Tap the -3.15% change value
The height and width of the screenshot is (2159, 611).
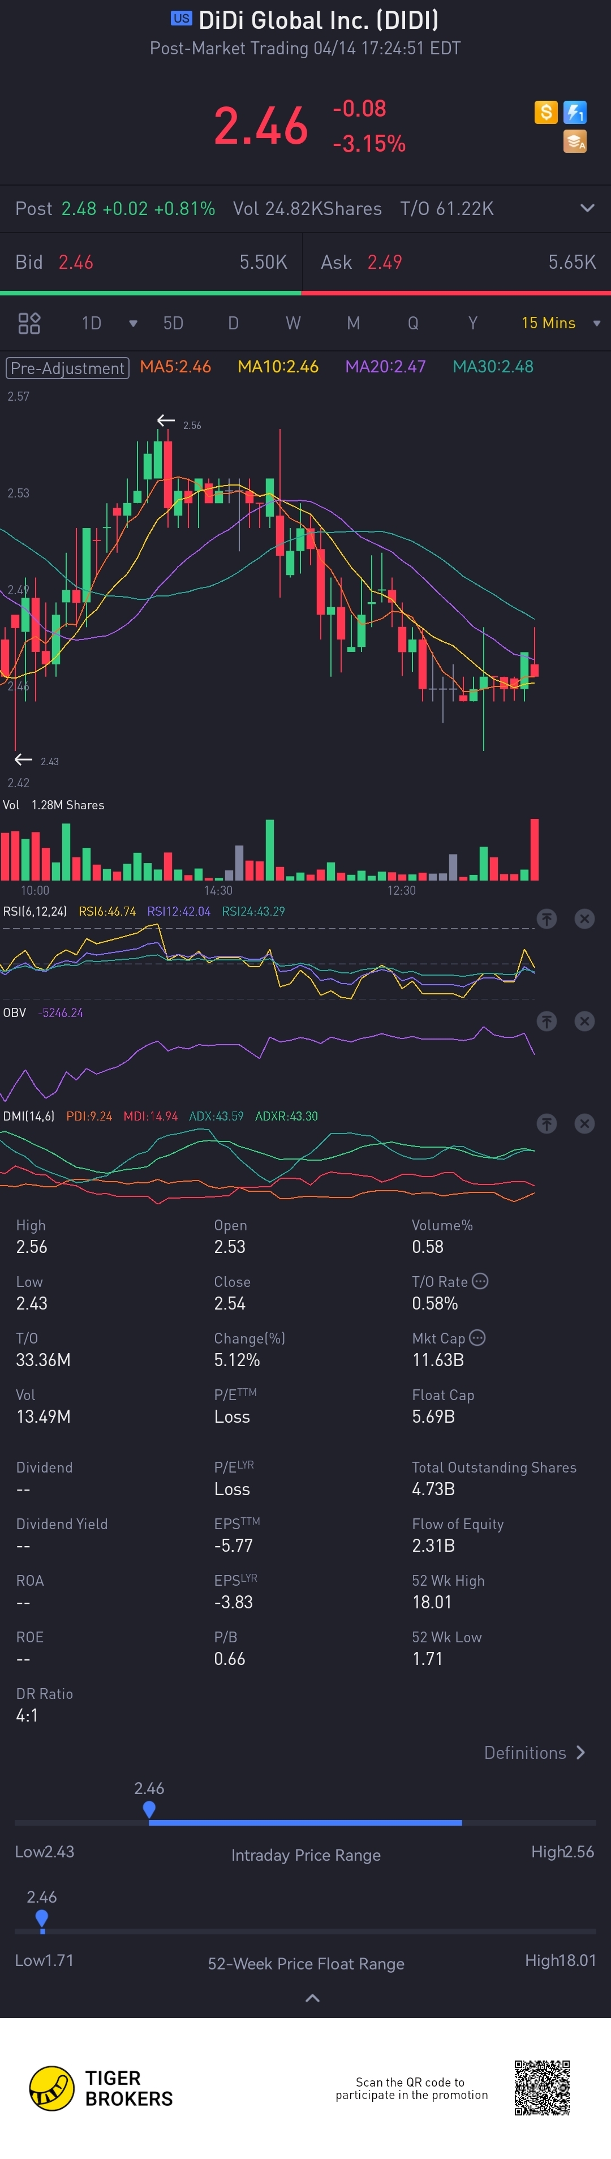369,143
